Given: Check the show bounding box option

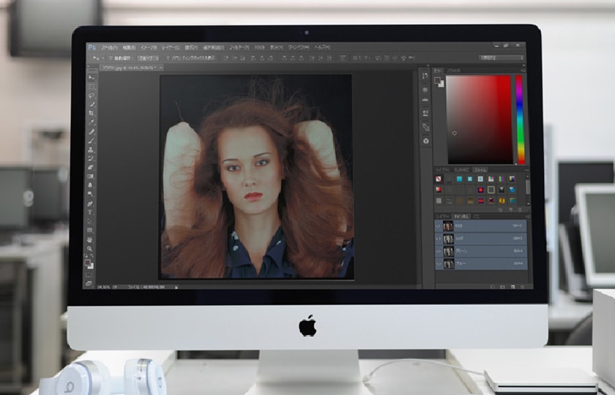Looking at the screenshot, I should (x=168, y=58).
